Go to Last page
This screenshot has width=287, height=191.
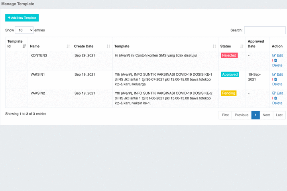pyautogui.click(x=279, y=115)
